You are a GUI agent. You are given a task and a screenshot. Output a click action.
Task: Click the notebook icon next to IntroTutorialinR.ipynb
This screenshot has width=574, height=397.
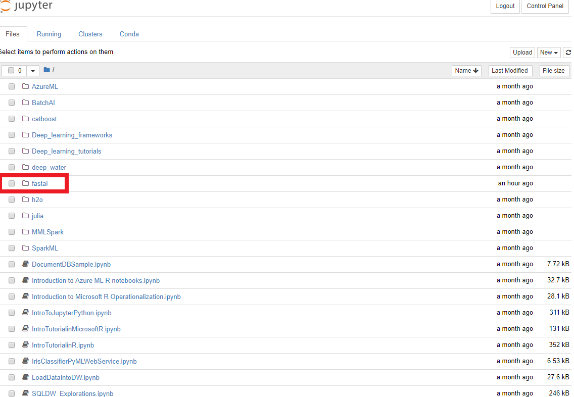(x=26, y=345)
